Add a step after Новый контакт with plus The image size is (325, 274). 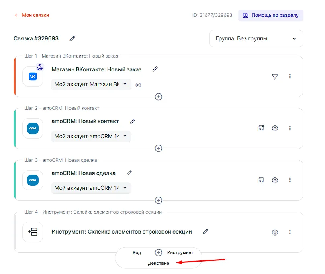(x=159, y=149)
